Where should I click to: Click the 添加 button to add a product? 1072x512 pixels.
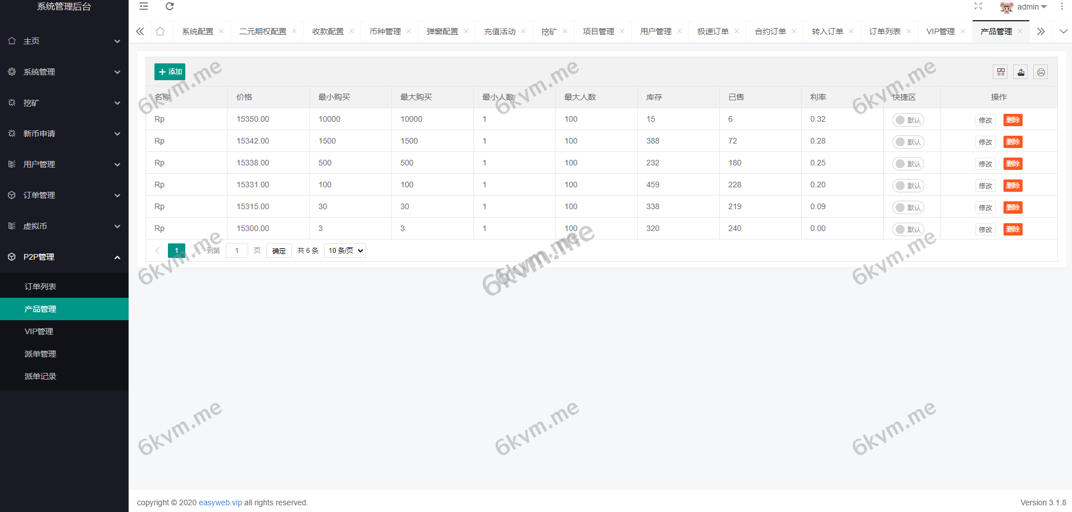(x=170, y=72)
